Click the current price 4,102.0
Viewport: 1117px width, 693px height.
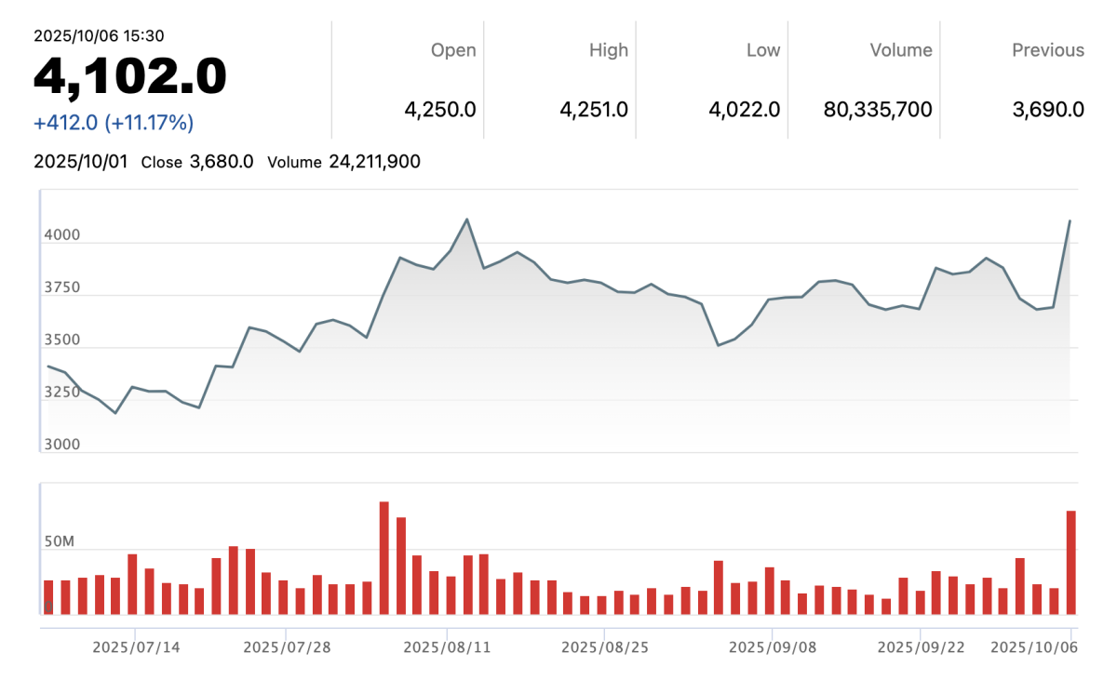click(x=130, y=76)
